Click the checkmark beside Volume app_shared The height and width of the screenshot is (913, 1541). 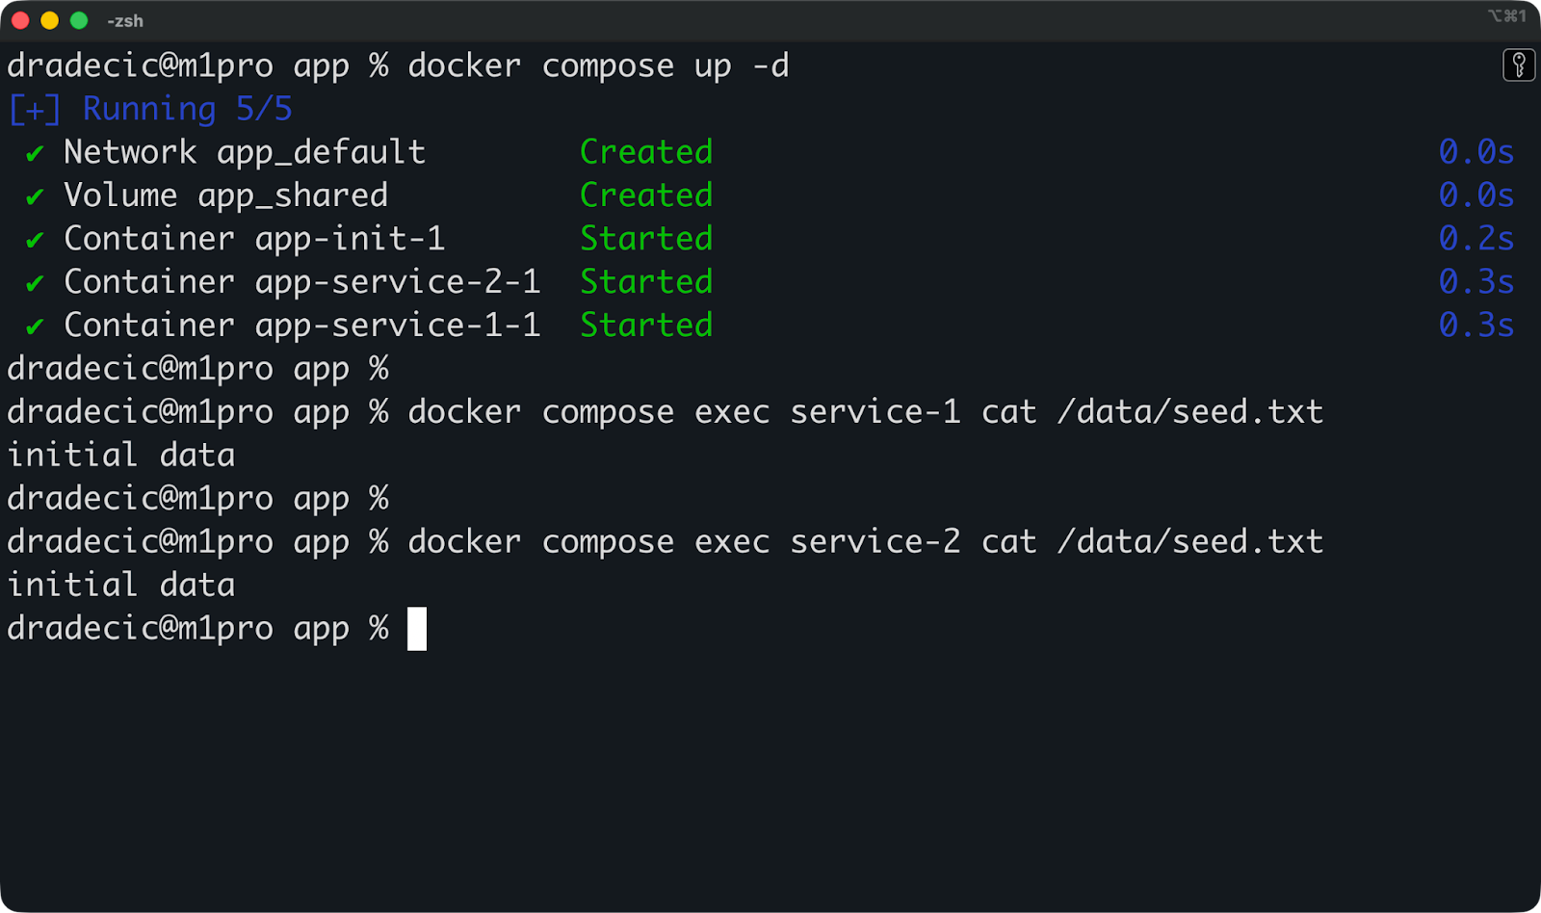click(35, 196)
